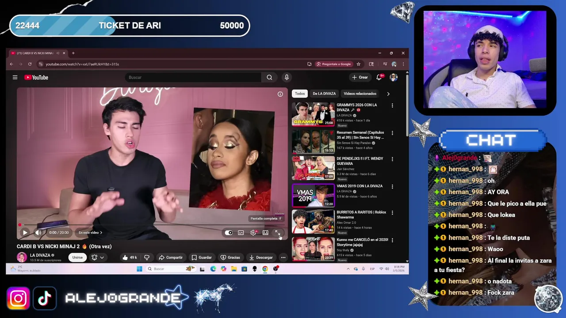Click the search magnifier button
The image size is (566, 318).
pyautogui.click(x=269, y=77)
